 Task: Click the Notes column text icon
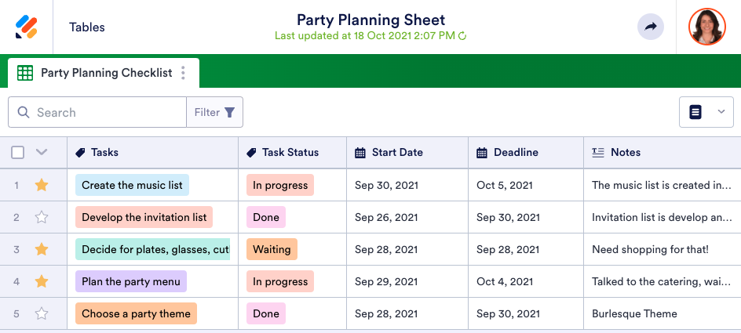tap(598, 153)
